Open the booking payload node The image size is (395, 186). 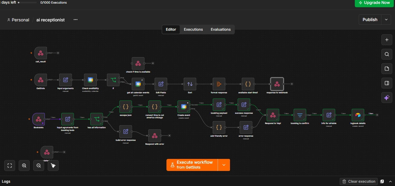[219, 105]
